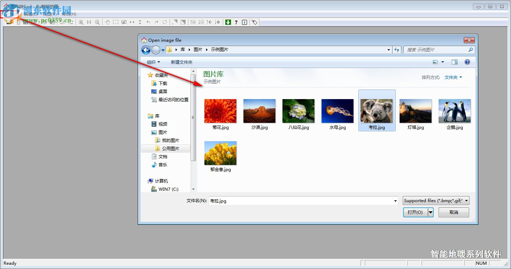Expand the address bar path dropdown
Viewport: 511px width, 269px height.
[x=388, y=50]
